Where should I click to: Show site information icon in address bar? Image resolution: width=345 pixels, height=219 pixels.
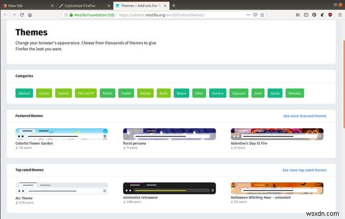pos(66,15)
